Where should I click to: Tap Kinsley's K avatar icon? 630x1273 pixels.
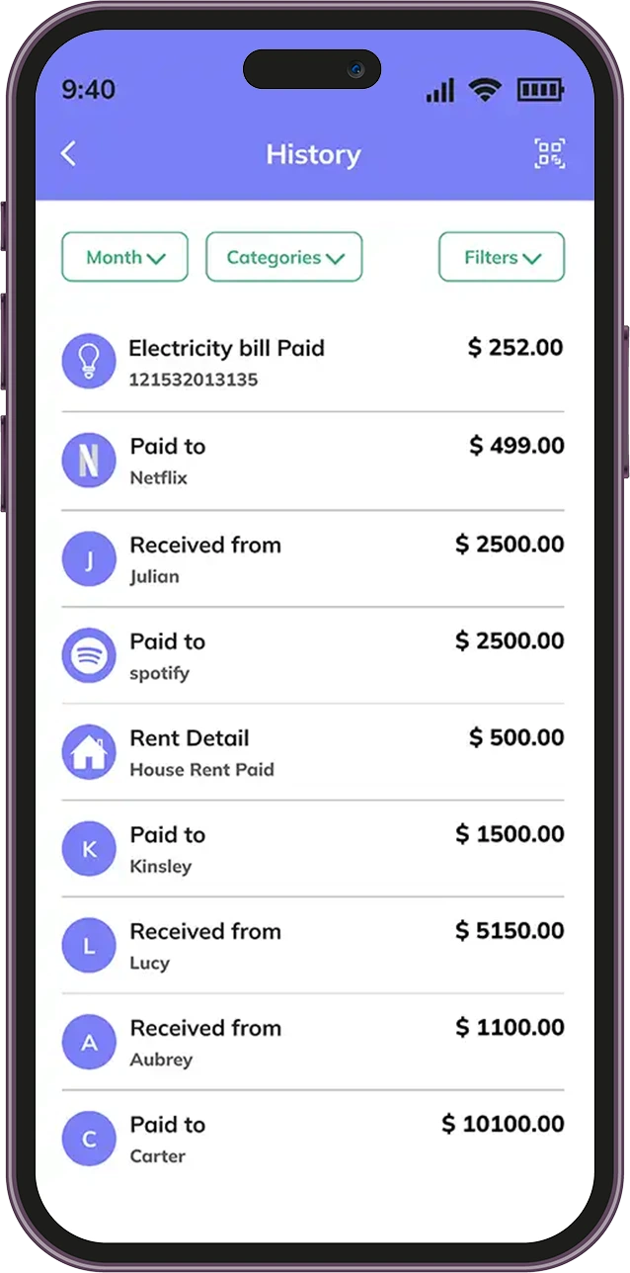point(89,849)
